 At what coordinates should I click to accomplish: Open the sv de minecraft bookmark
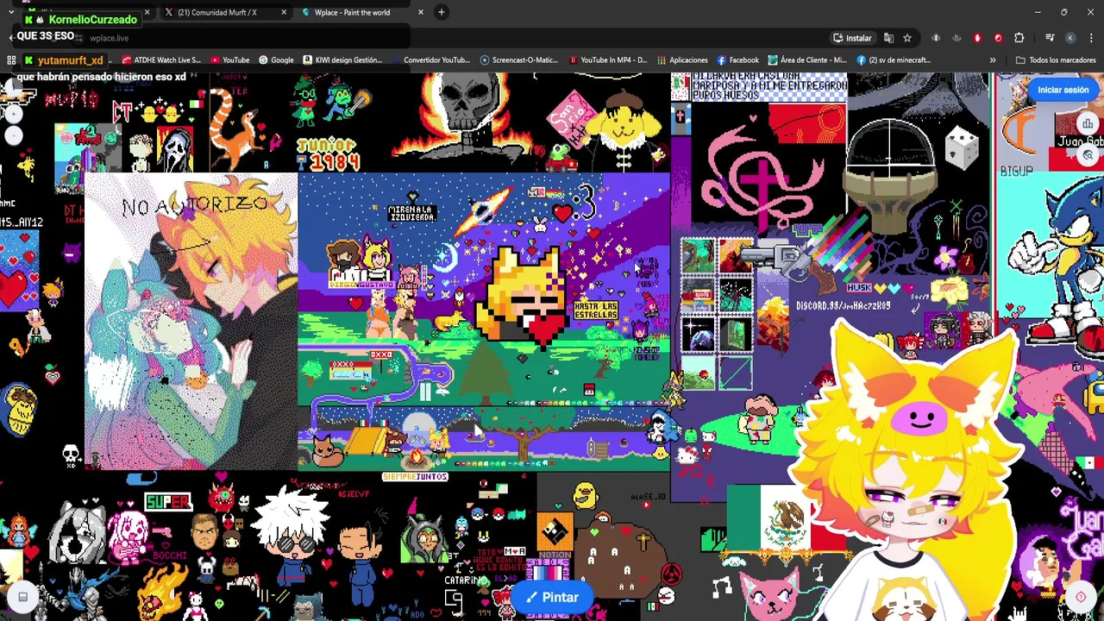[x=894, y=60]
